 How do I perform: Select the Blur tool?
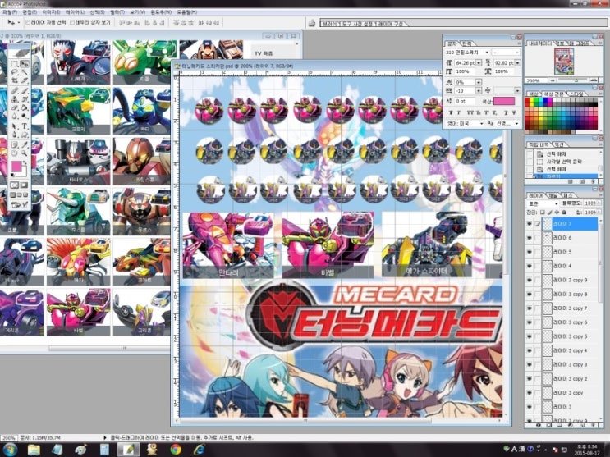15,117
